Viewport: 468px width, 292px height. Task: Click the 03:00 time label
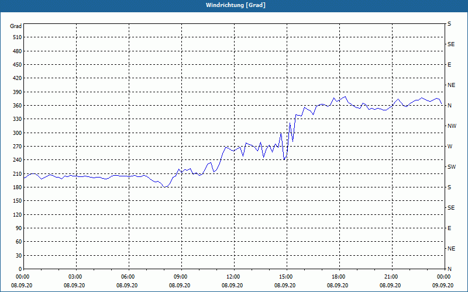(75, 277)
